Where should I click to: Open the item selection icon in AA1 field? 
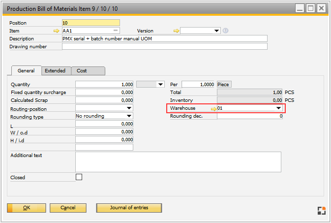coord(116,31)
